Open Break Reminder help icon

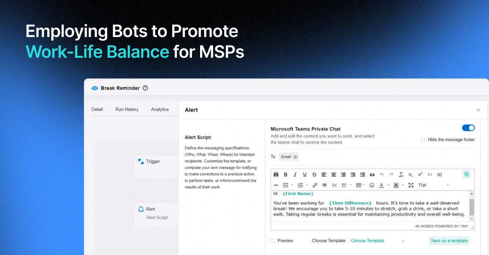click(x=145, y=88)
